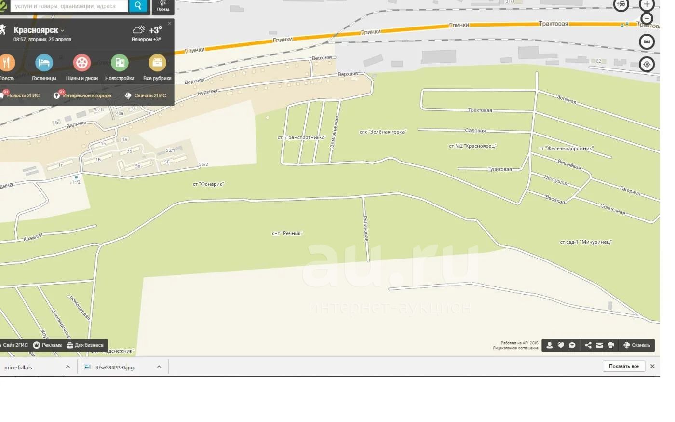Click the Крайняя street label

click(x=33, y=237)
